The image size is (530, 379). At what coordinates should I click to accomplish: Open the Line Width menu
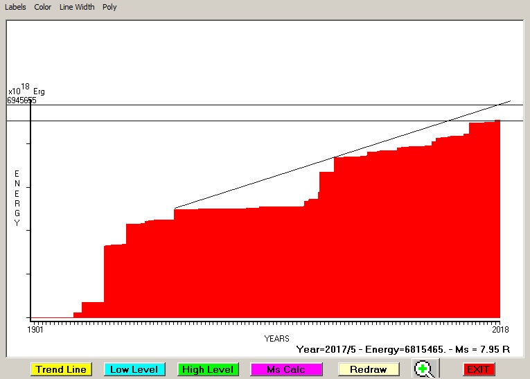tap(77, 7)
